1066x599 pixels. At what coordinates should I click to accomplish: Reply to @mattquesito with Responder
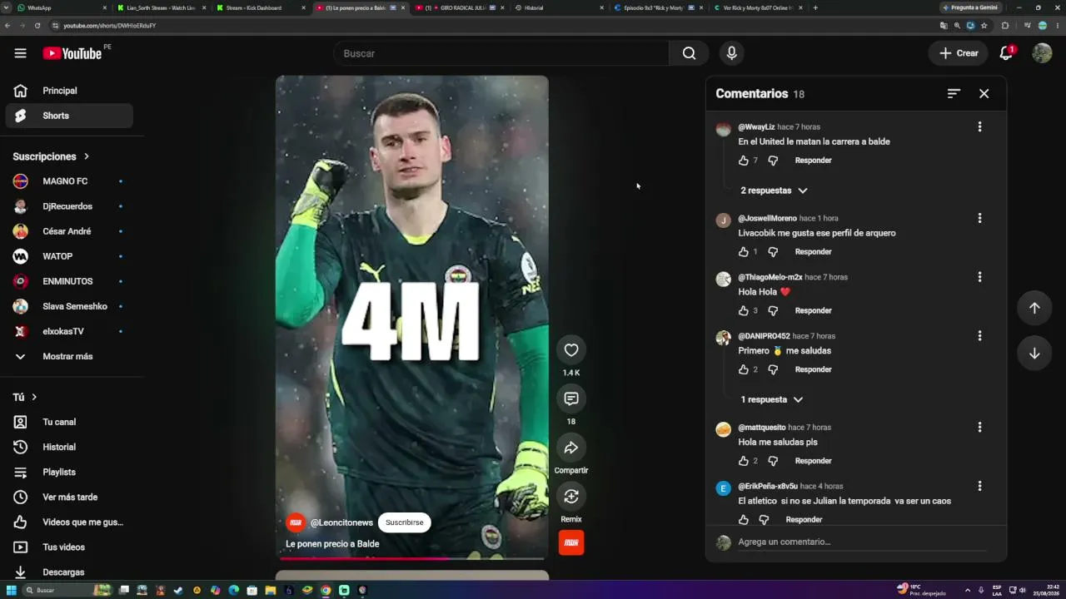point(813,461)
